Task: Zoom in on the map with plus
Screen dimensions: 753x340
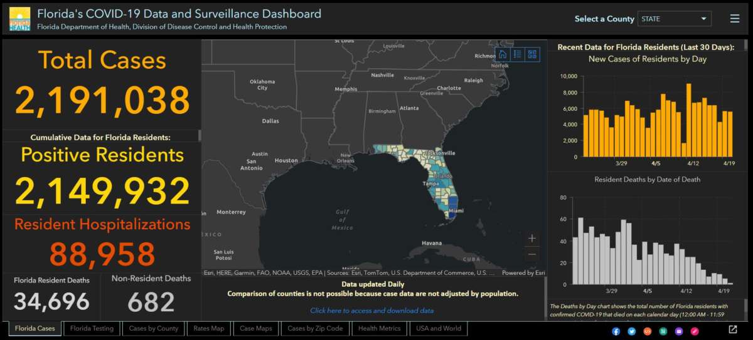Action: [532, 238]
